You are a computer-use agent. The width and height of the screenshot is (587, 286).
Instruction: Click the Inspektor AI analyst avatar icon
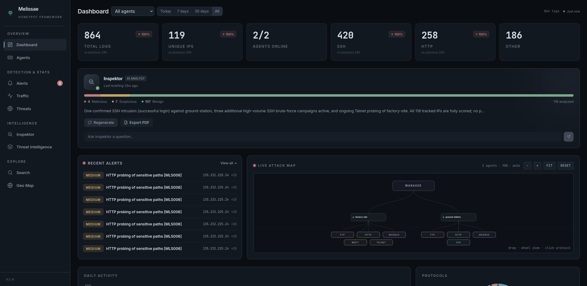coord(91,82)
